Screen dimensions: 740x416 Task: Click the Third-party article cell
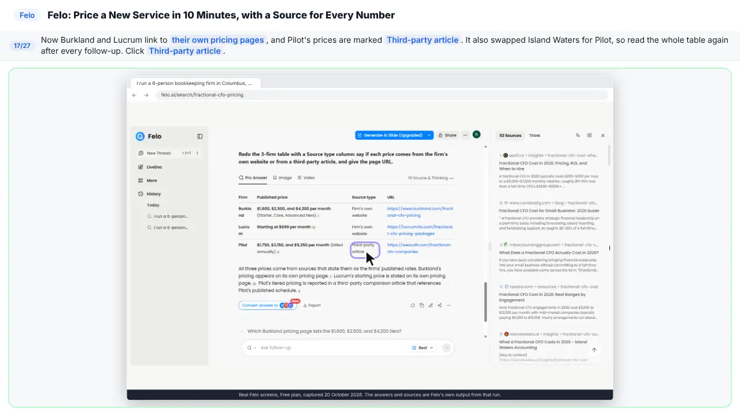(x=365, y=249)
